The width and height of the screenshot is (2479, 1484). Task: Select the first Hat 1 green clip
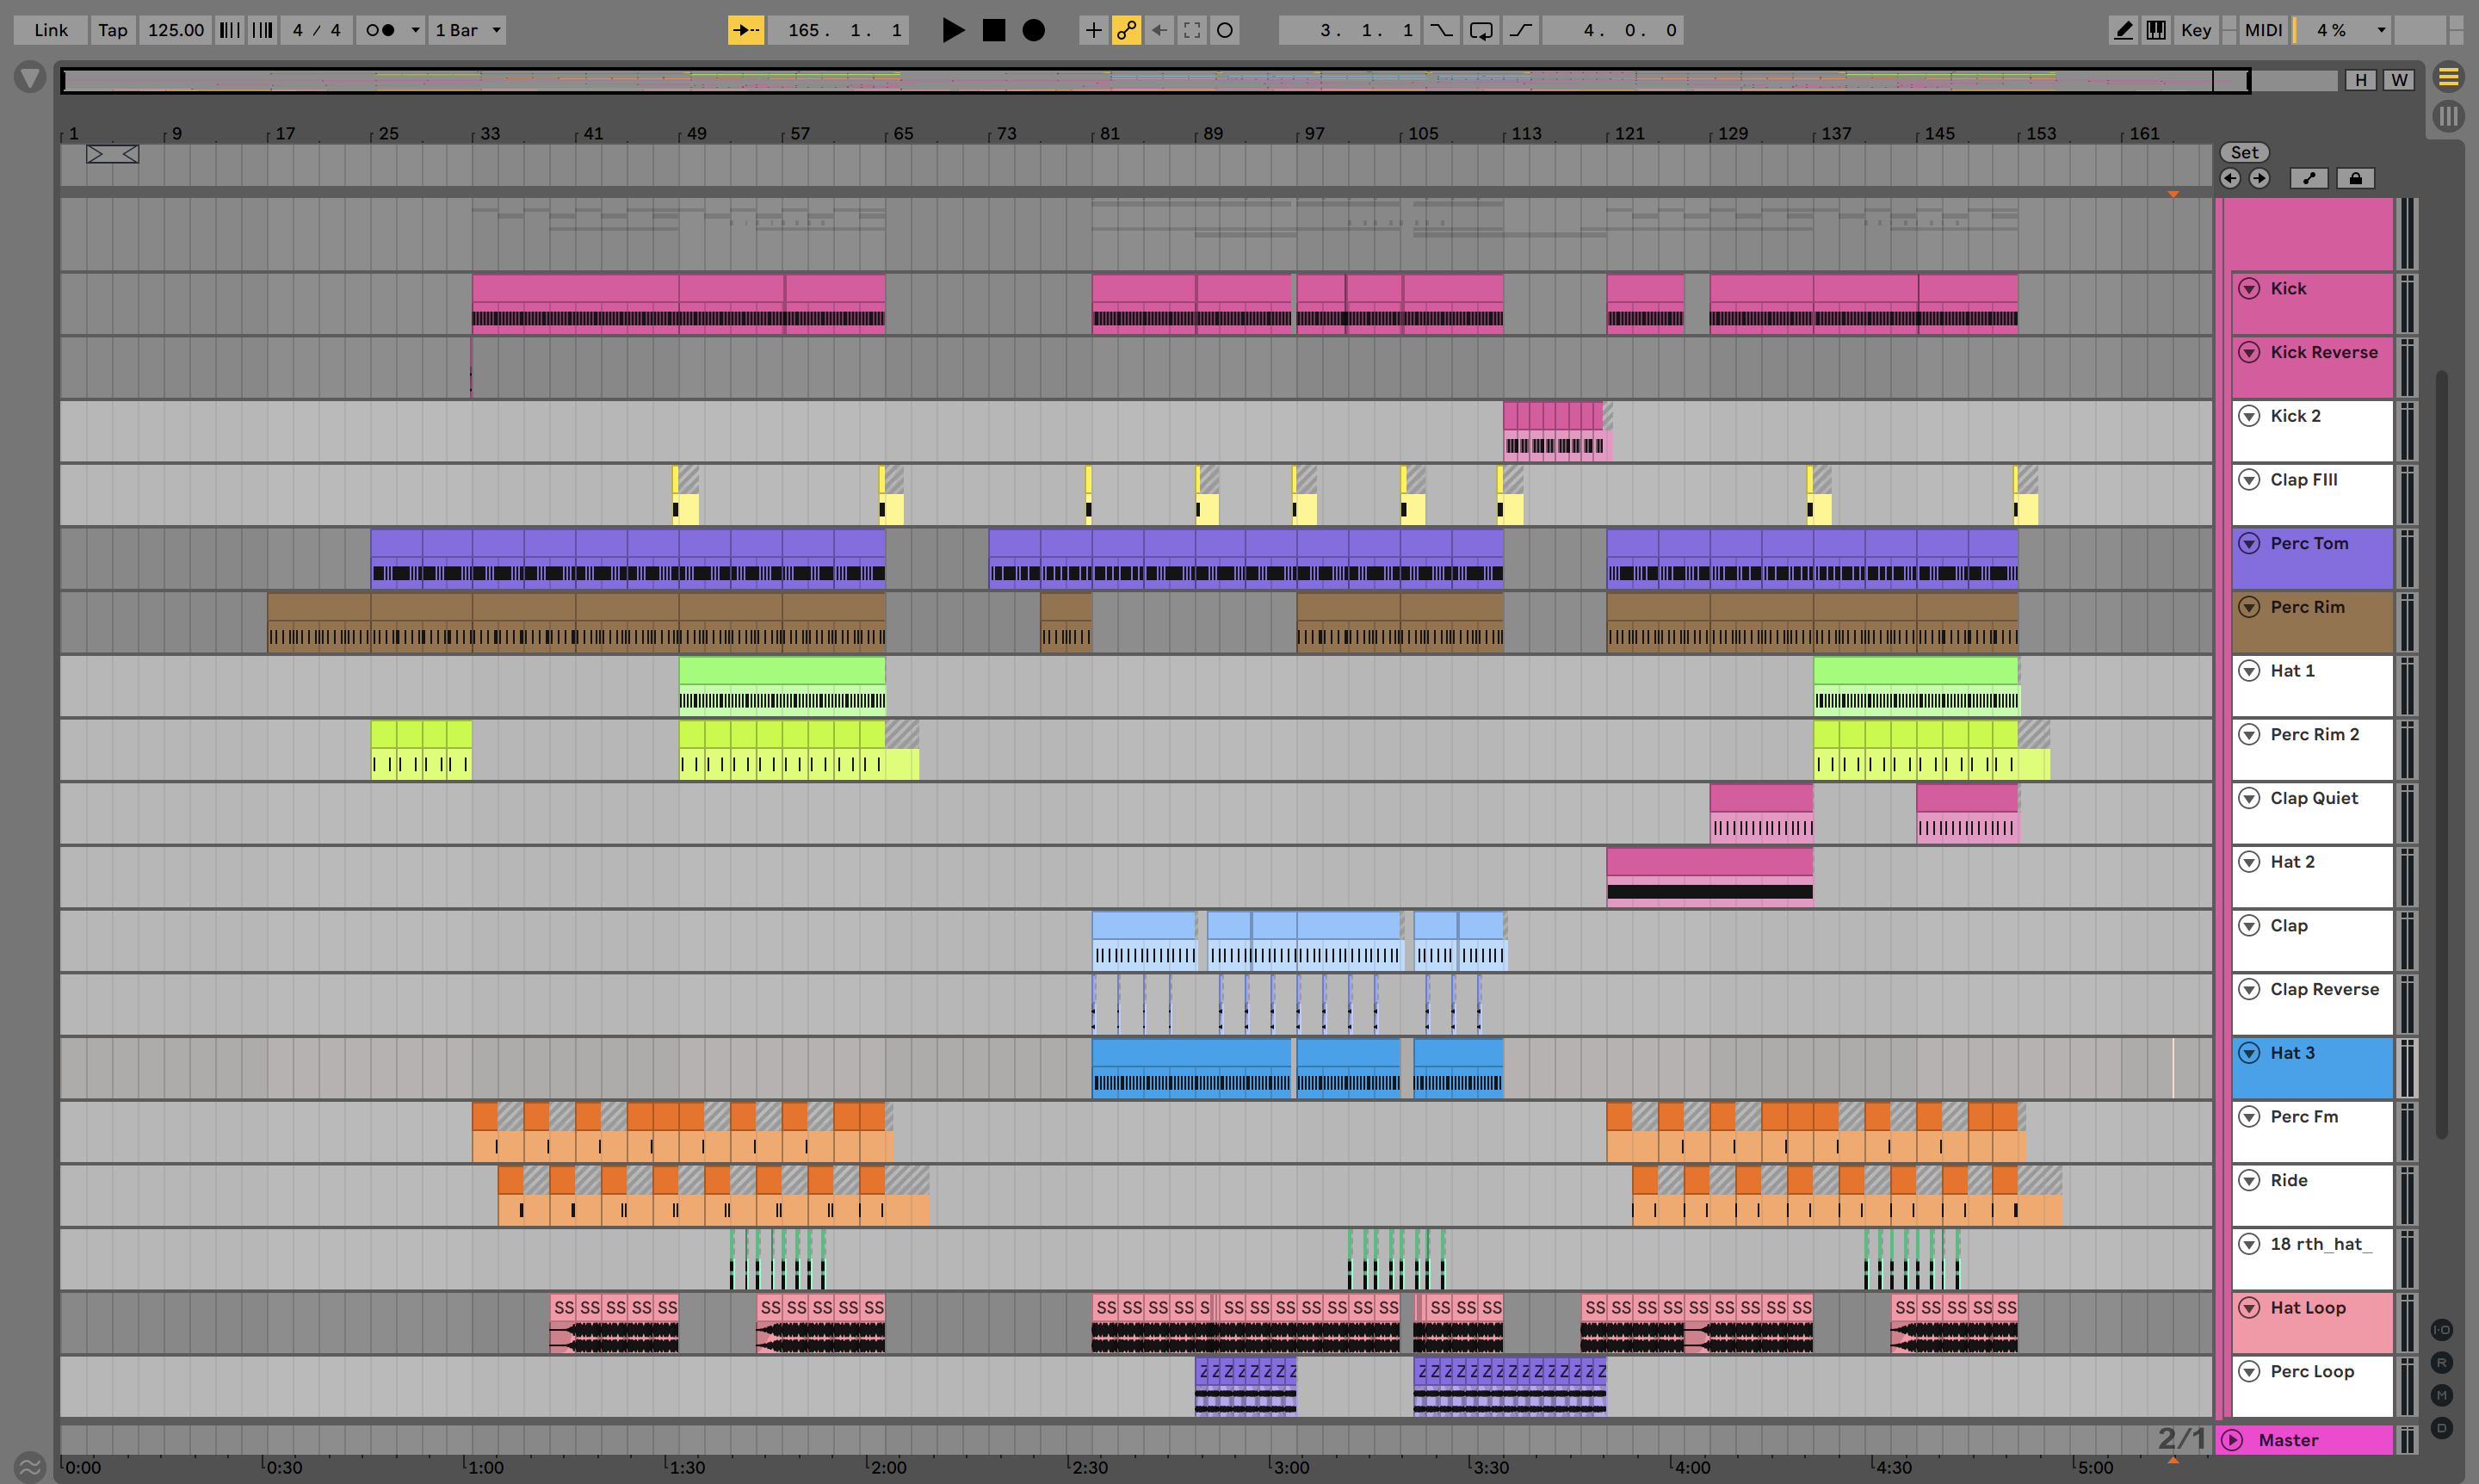pyautogui.click(x=781, y=685)
